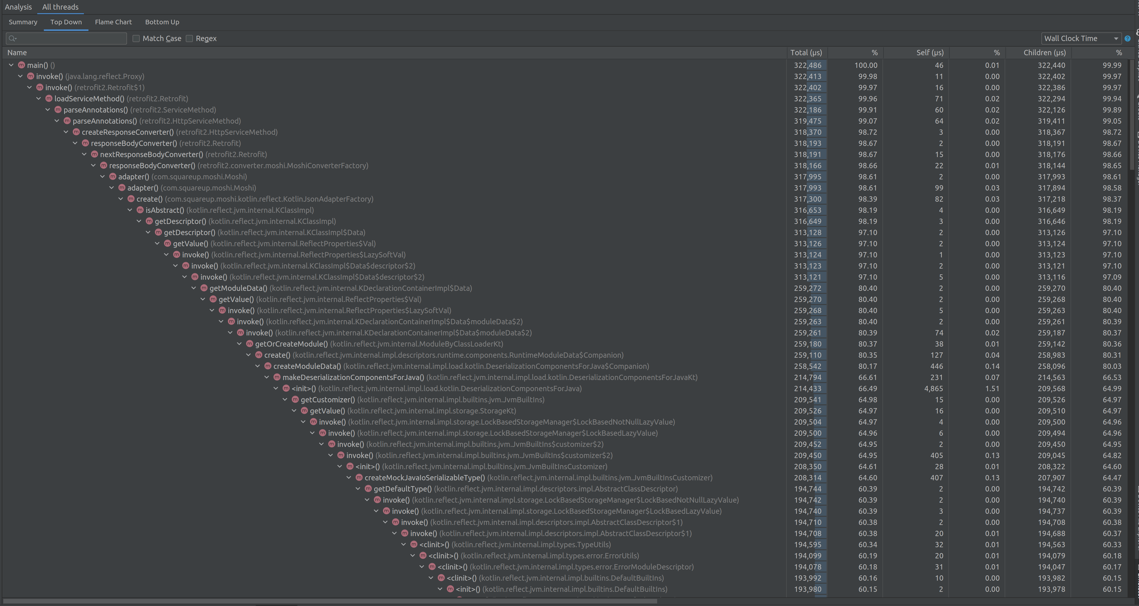This screenshot has width=1139, height=606.
Task: Collapse the main() tree node
Action: 11,65
